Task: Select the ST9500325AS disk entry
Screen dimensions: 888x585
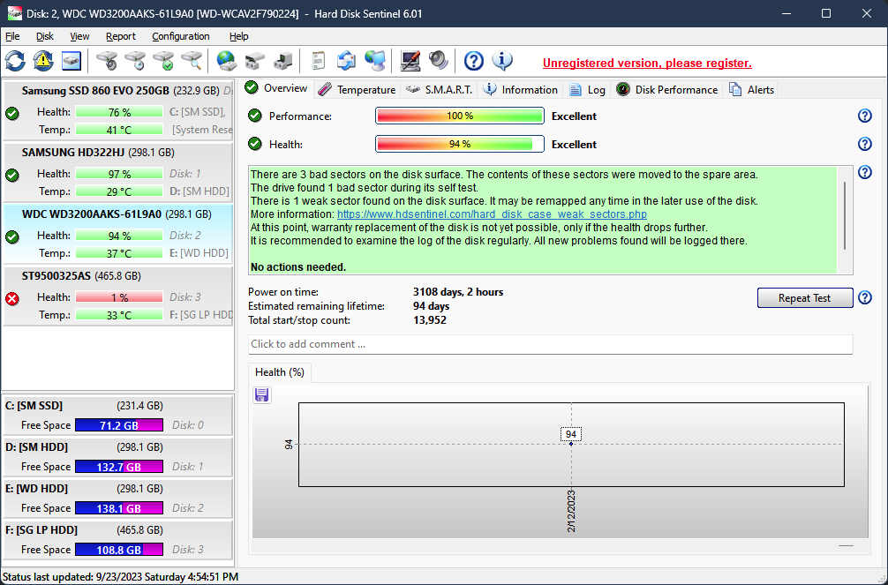Action: tap(117, 296)
